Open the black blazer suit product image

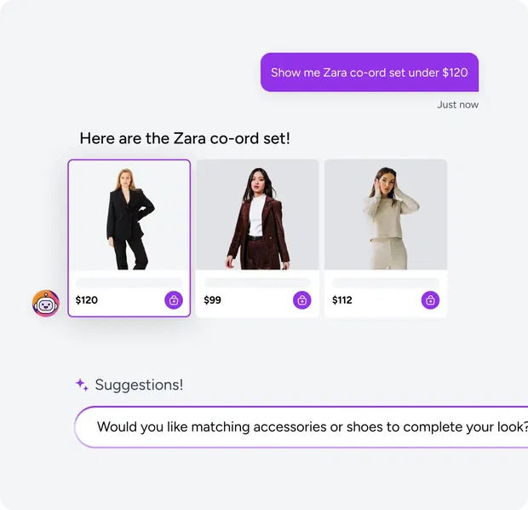129,215
